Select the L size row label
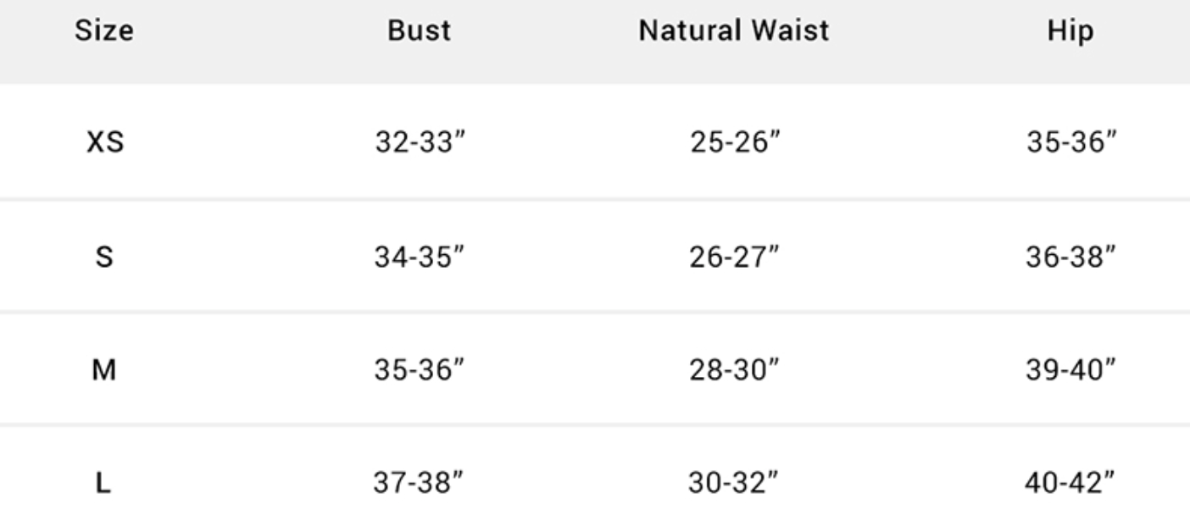 104,484
